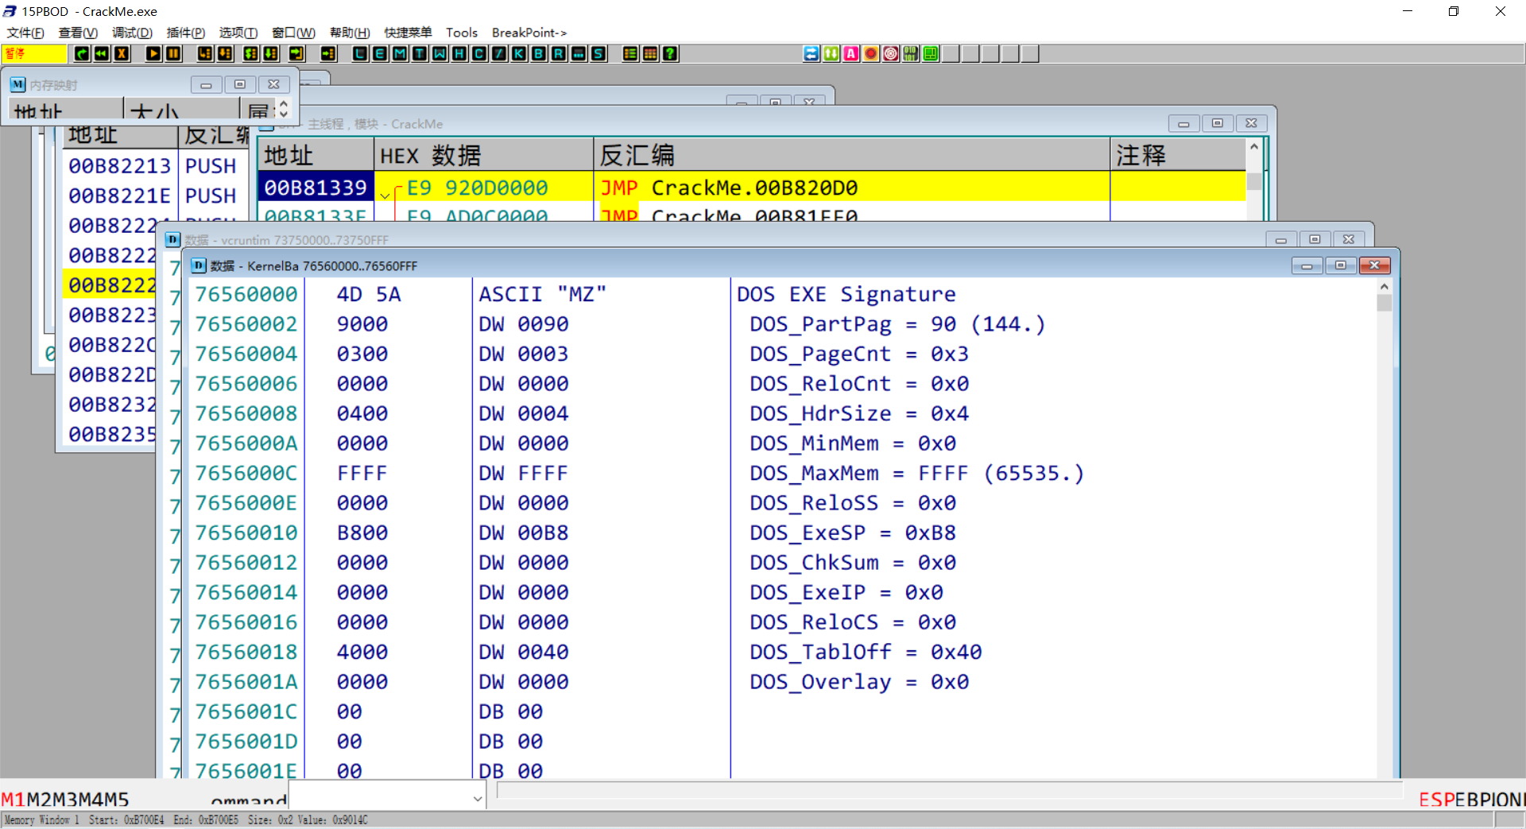Click the rewind double-arrow toolbar icon
1526x829 pixels.
pos(102,53)
